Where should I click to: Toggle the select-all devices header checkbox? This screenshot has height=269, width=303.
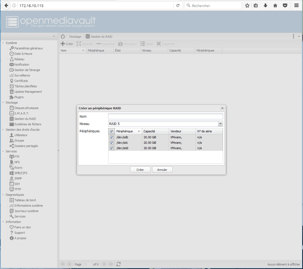[x=112, y=131]
